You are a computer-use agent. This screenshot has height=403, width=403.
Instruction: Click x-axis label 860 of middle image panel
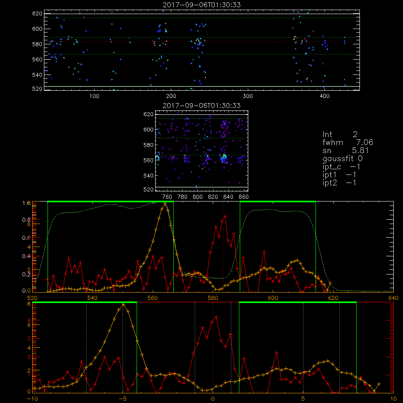[244, 197]
